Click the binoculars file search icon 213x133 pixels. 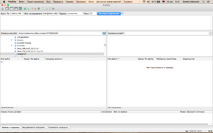[53, 9]
